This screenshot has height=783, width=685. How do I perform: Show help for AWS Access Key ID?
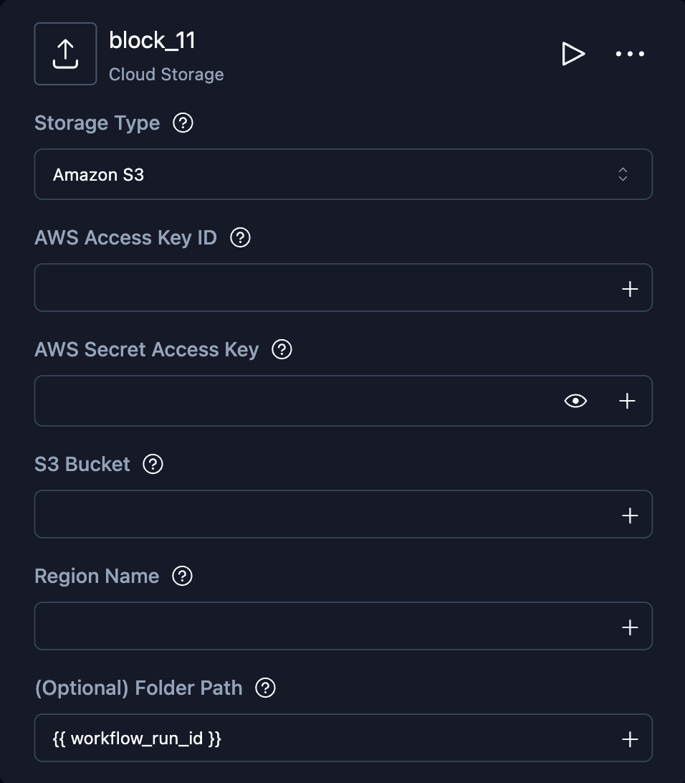241,238
